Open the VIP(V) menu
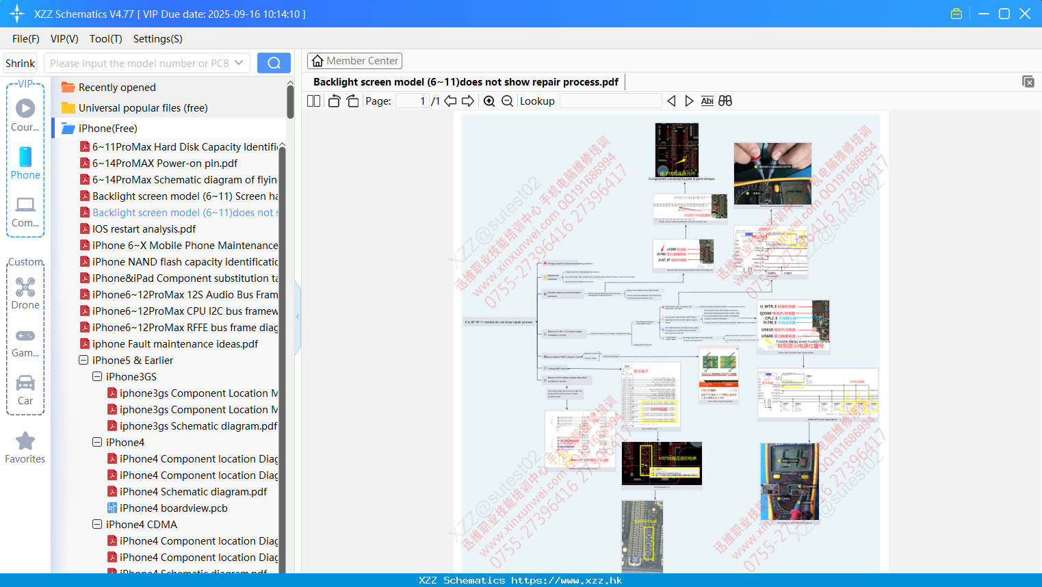 pyautogui.click(x=64, y=39)
